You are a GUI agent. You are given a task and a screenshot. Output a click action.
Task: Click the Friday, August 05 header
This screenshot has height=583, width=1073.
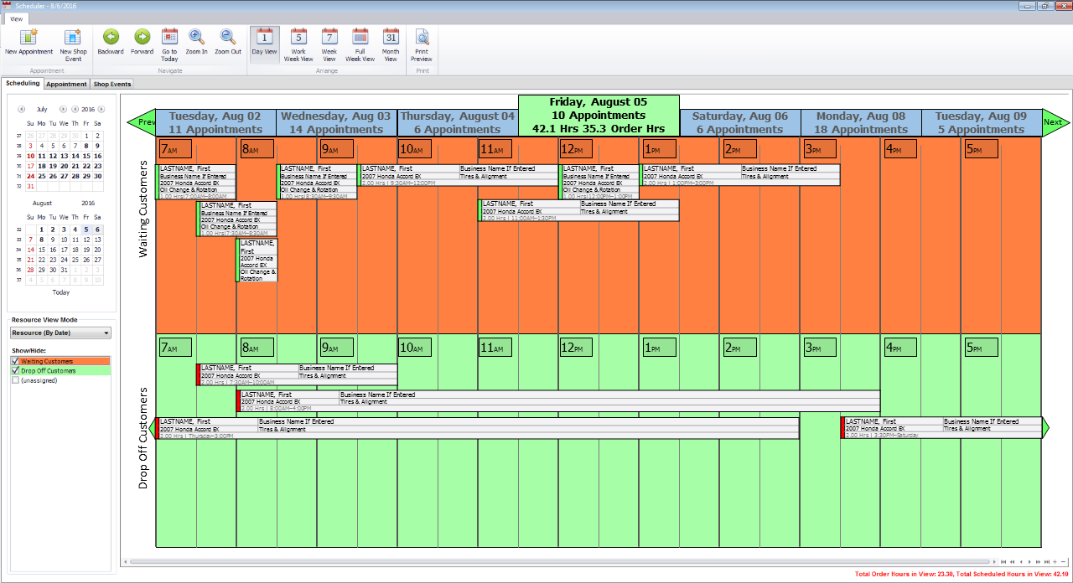click(599, 116)
